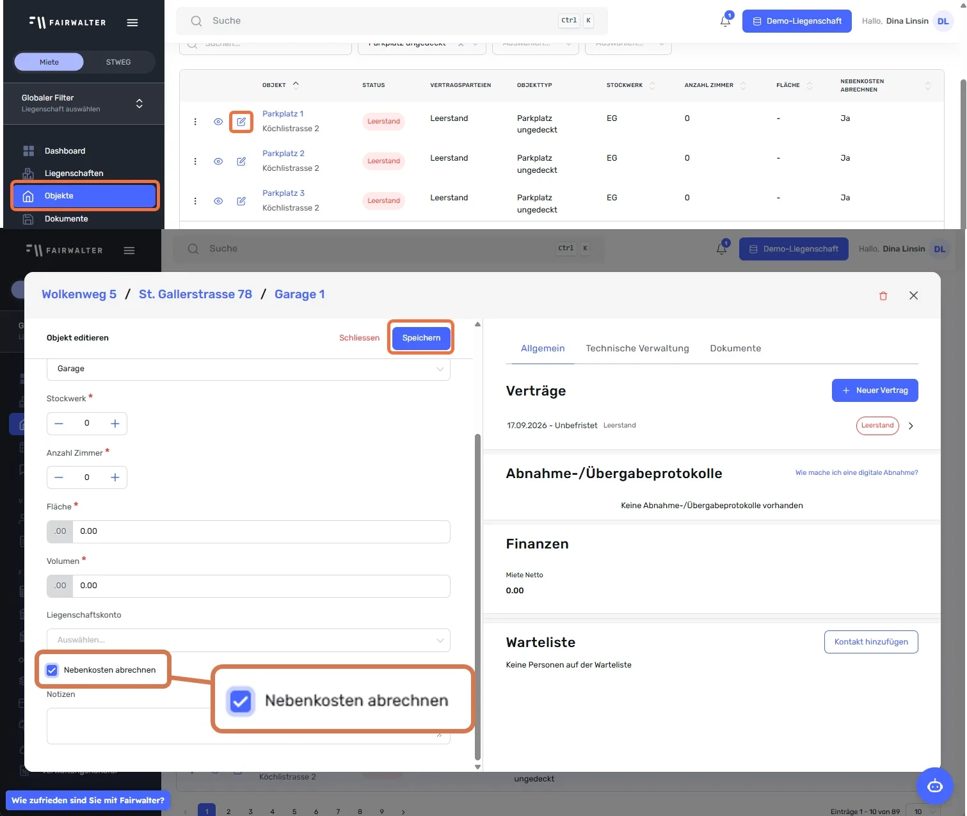Open the three-dot menu for Parkplatz 2
The width and height of the screenshot is (967, 816).
click(195, 161)
